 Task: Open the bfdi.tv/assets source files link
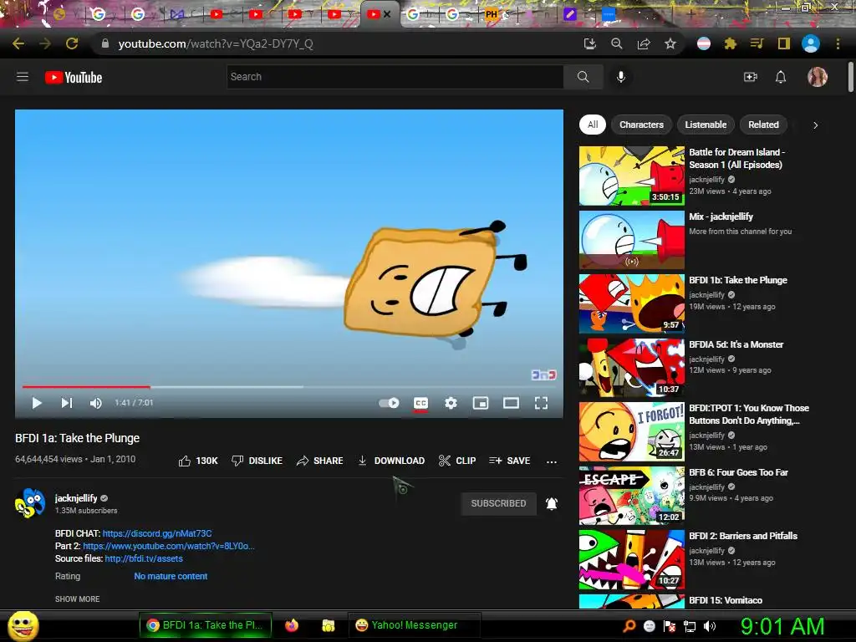tap(144, 558)
